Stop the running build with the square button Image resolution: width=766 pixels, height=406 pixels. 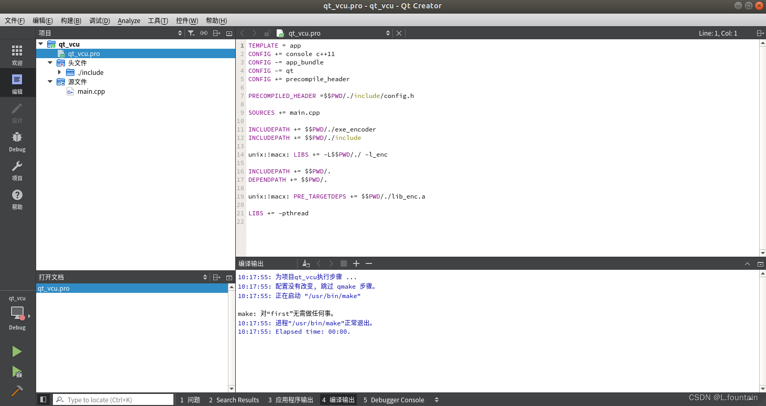(344, 264)
